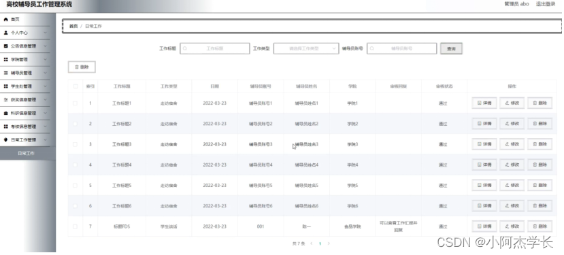The height and width of the screenshot is (255, 564).
Task: Open 详情 for row 标题FDS
Action: (484, 226)
